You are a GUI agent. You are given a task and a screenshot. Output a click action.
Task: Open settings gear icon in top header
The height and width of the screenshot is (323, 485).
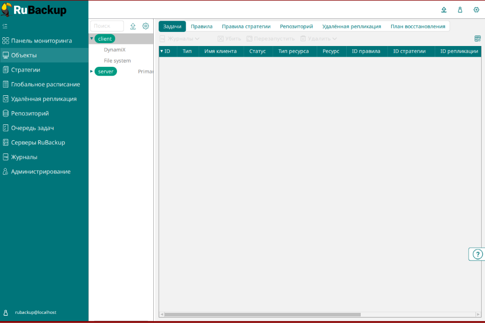(x=476, y=10)
